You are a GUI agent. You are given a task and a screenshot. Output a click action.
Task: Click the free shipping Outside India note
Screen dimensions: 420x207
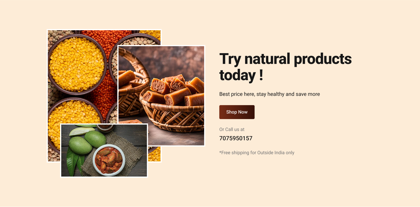click(x=257, y=153)
